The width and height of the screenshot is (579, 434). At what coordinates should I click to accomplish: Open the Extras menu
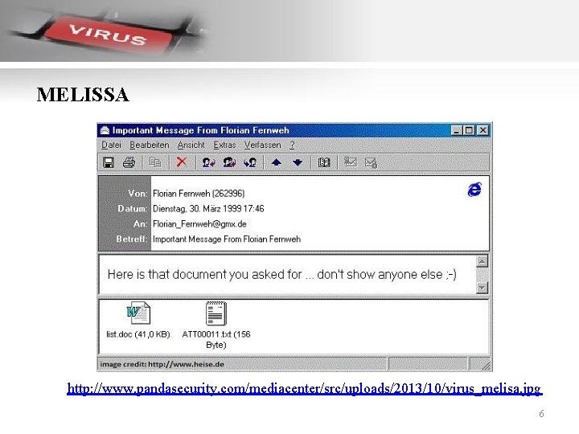pos(224,145)
